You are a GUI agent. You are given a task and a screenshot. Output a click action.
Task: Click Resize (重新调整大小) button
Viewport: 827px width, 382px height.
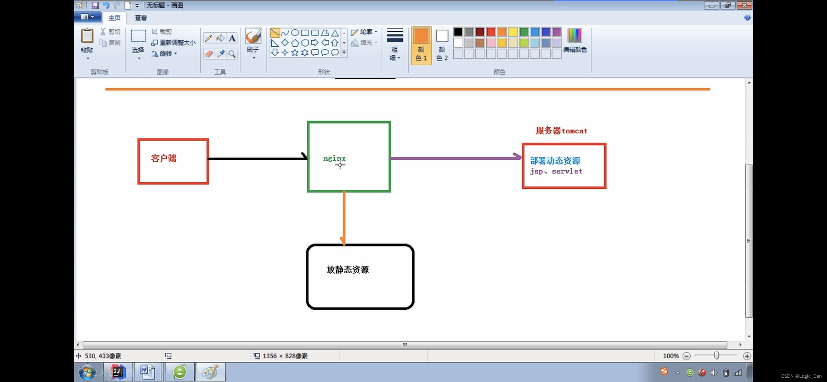(174, 43)
